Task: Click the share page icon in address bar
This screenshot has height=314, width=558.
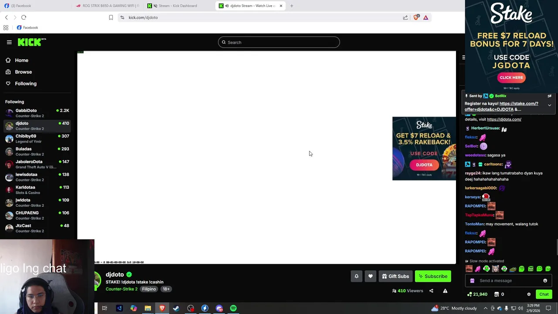Action: 405,17
